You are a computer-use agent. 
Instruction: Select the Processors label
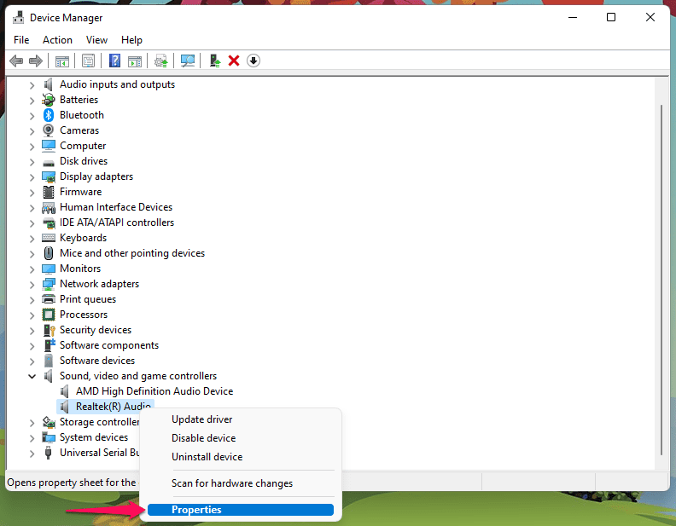84,315
